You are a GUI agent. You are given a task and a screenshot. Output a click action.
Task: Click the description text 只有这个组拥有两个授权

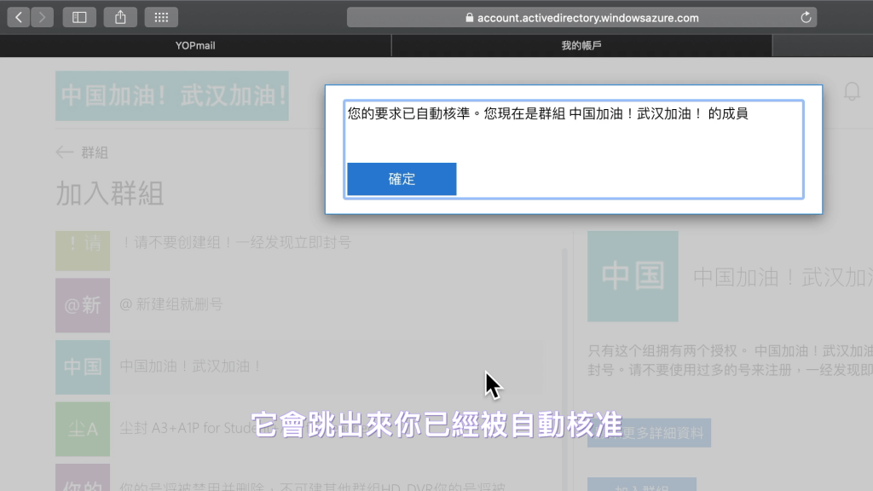731,361
